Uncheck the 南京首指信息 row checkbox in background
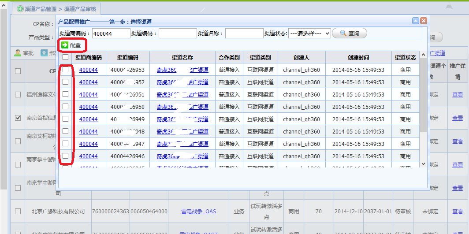The width and height of the screenshot is (469, 234). [x=18, y=118]
